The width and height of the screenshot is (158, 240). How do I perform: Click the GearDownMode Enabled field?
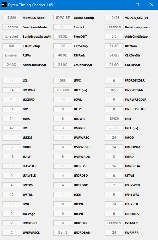[12, 27]
